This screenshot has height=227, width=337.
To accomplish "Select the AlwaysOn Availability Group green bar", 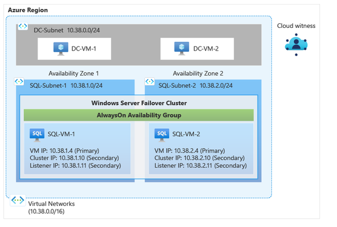I will pos(139,115).
